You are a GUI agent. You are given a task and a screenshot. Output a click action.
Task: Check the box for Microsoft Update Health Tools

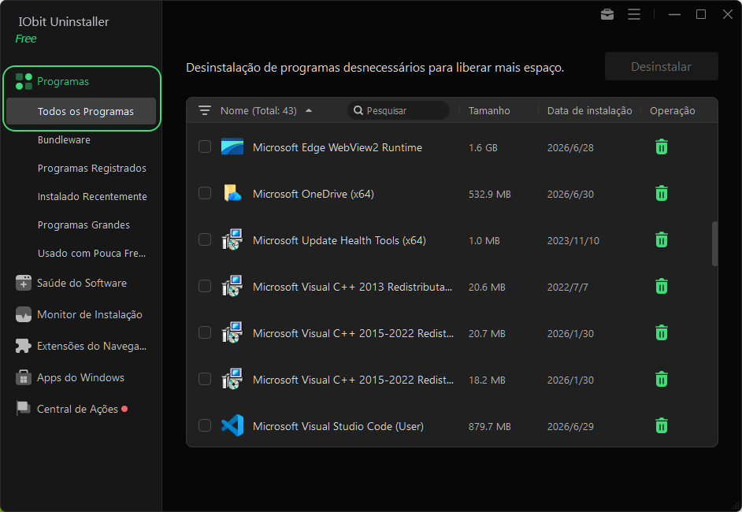pyautogui.click(x=205, y=239)
